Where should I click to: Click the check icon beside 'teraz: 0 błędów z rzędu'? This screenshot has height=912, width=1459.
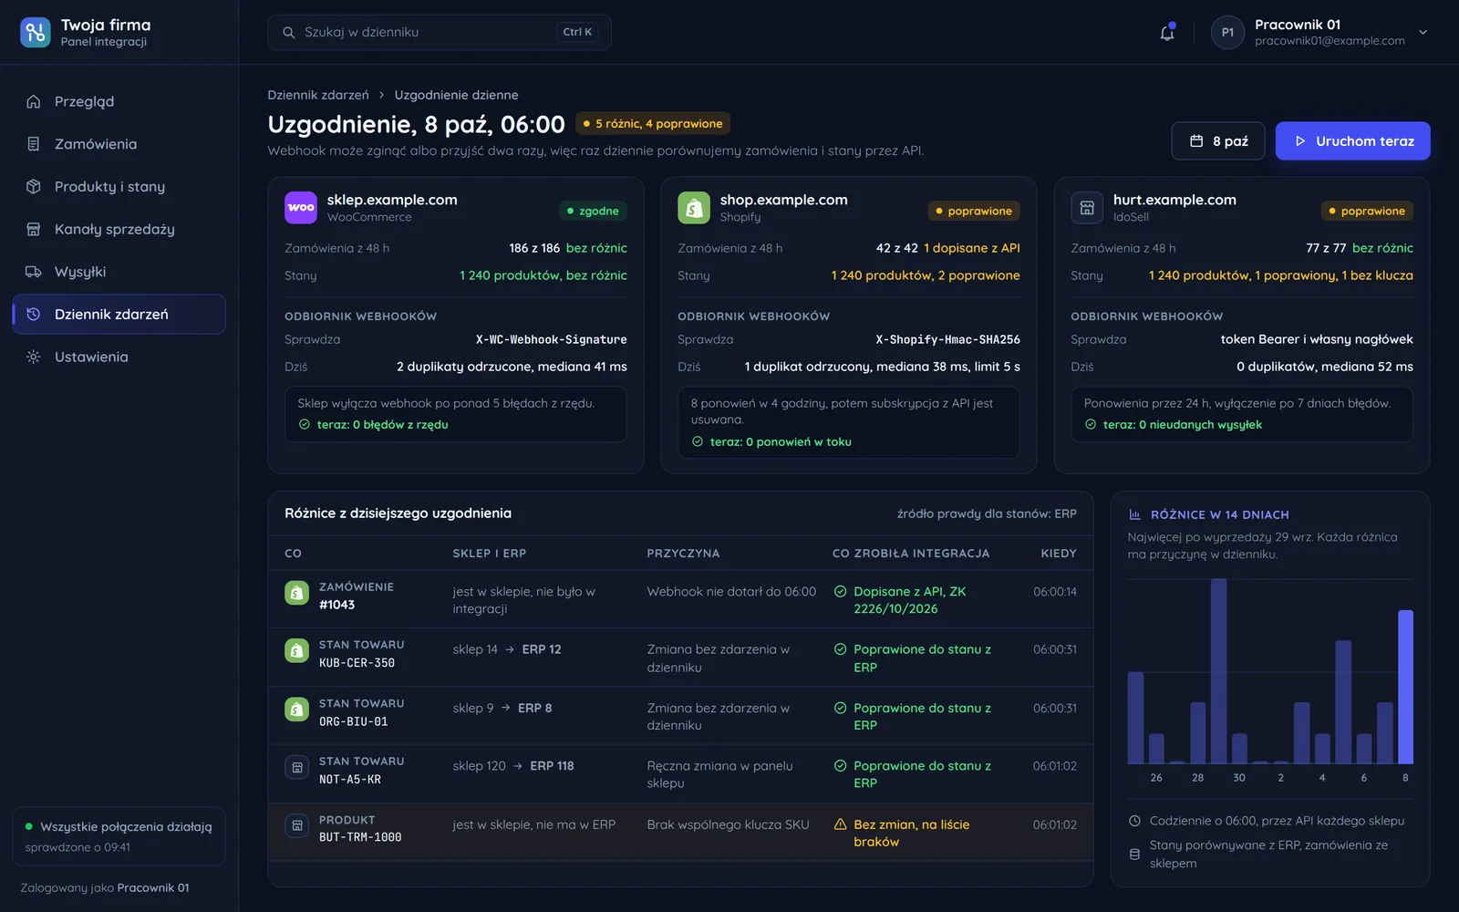(x=305, y=424)
